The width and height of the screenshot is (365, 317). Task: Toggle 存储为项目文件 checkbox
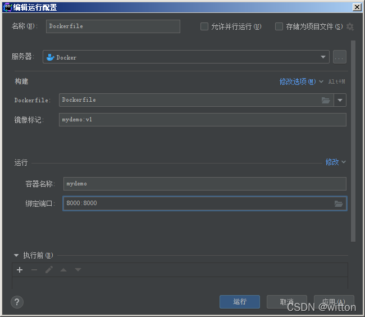(279, 26)
